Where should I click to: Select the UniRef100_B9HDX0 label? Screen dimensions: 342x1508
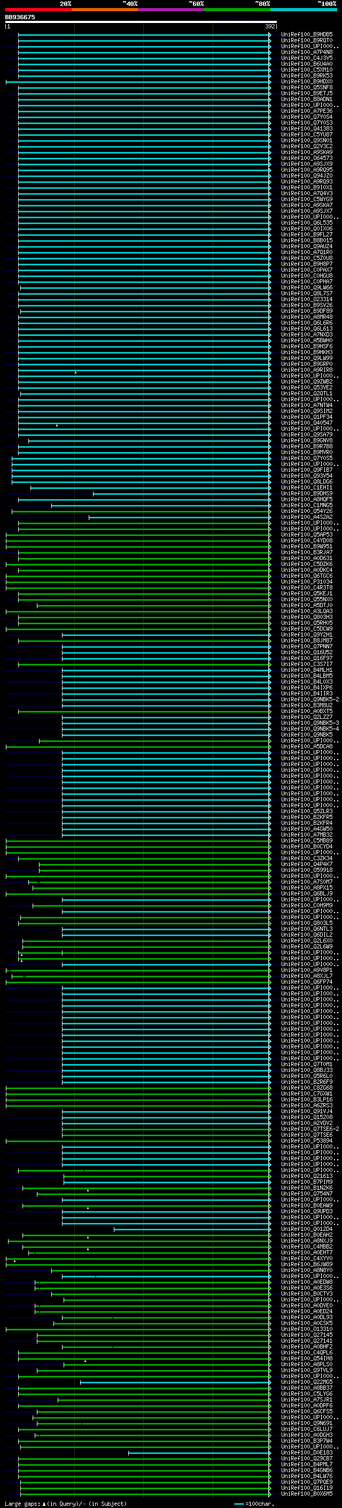pyautogui.click(x=307, y=81)
